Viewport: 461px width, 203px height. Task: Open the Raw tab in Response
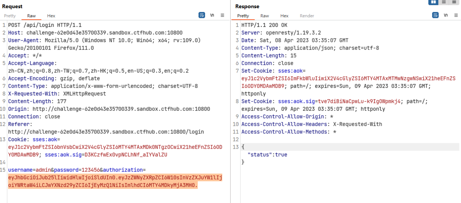click(x=265, y=16)
